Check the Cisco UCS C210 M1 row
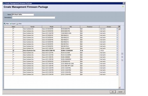 (13, 53)
